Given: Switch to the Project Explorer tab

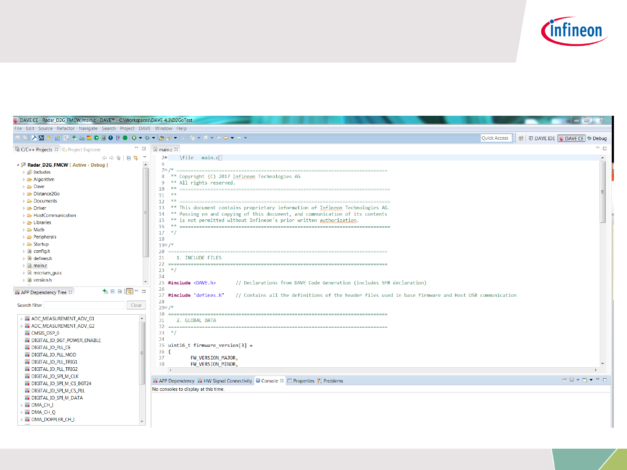Looking at the screenshot, I should click(81, 149).
